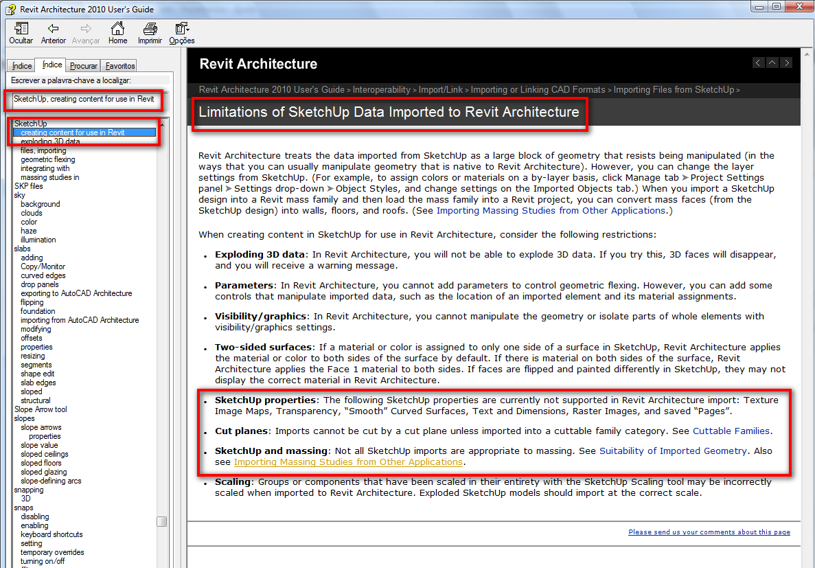Open the Opções toolbar menu

click(x=182, y=33)
